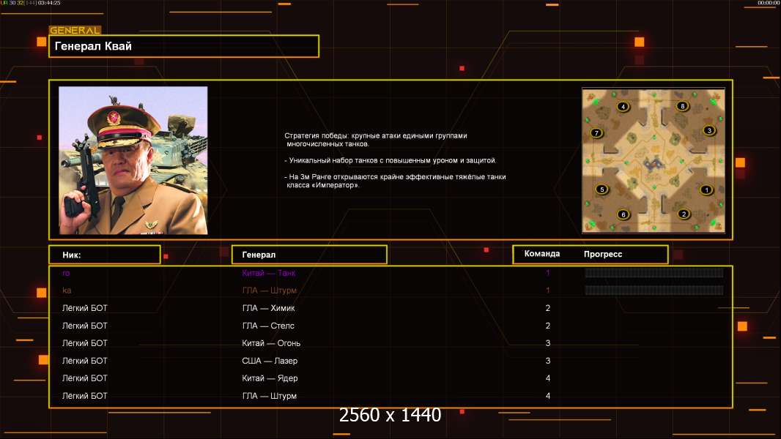Viewport: 781px width, 439px height.
Task: Select the США — Лазер bot row
Action: tap(270, 361)
